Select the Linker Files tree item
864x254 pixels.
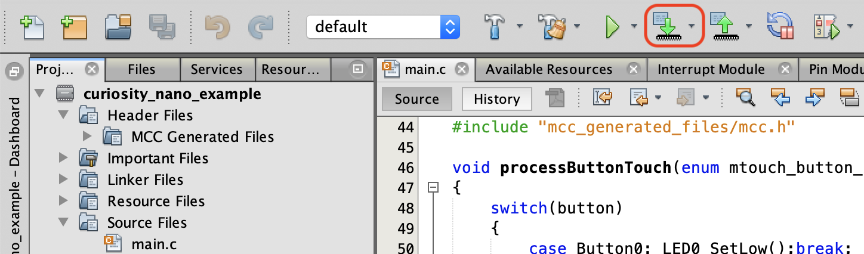pyautogui.click(x=145, y=179)
